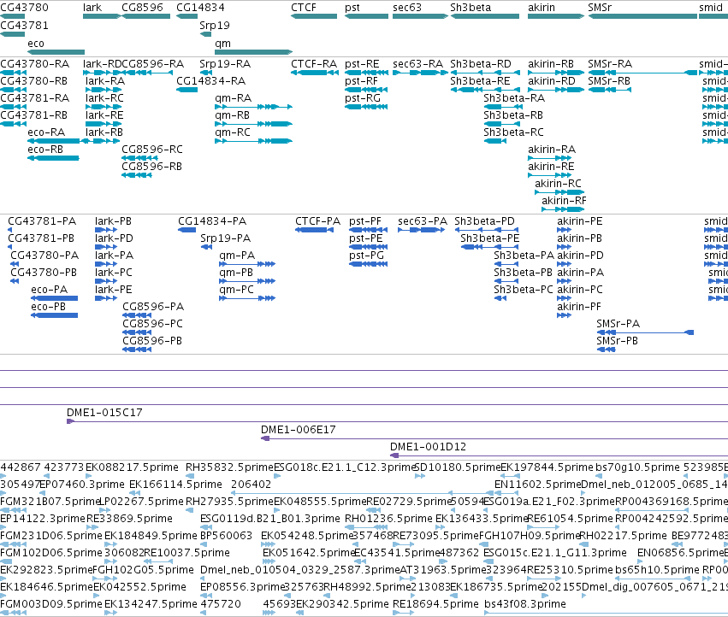Select transcript pst-RE

[x=362, y=64]
